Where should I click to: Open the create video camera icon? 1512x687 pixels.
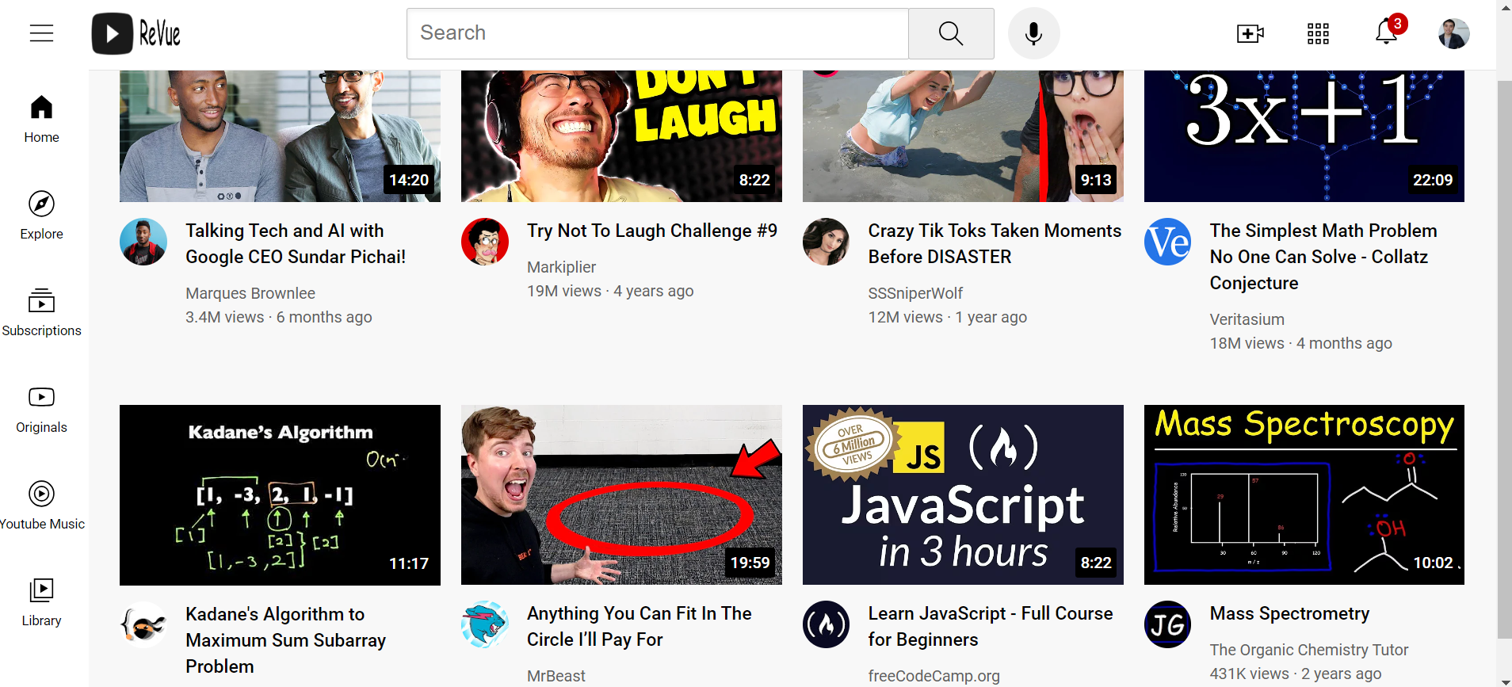[1250, 33]
